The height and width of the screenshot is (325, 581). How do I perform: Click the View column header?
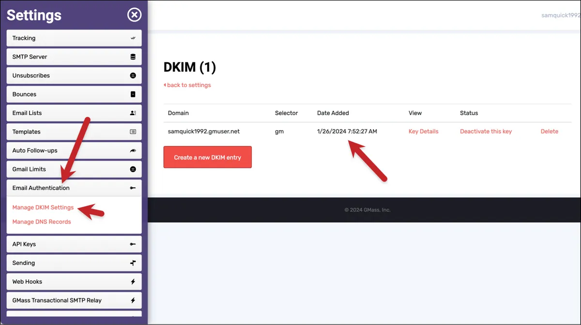pos(415,113)
